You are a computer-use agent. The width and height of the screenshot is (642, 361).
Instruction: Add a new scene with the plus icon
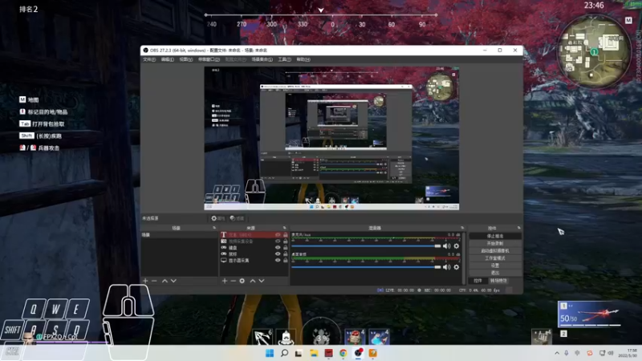pyautogui.click(x=145, y=281)
